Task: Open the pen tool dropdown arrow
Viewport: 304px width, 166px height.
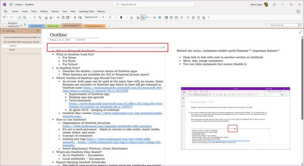Action: coord(54,17)
